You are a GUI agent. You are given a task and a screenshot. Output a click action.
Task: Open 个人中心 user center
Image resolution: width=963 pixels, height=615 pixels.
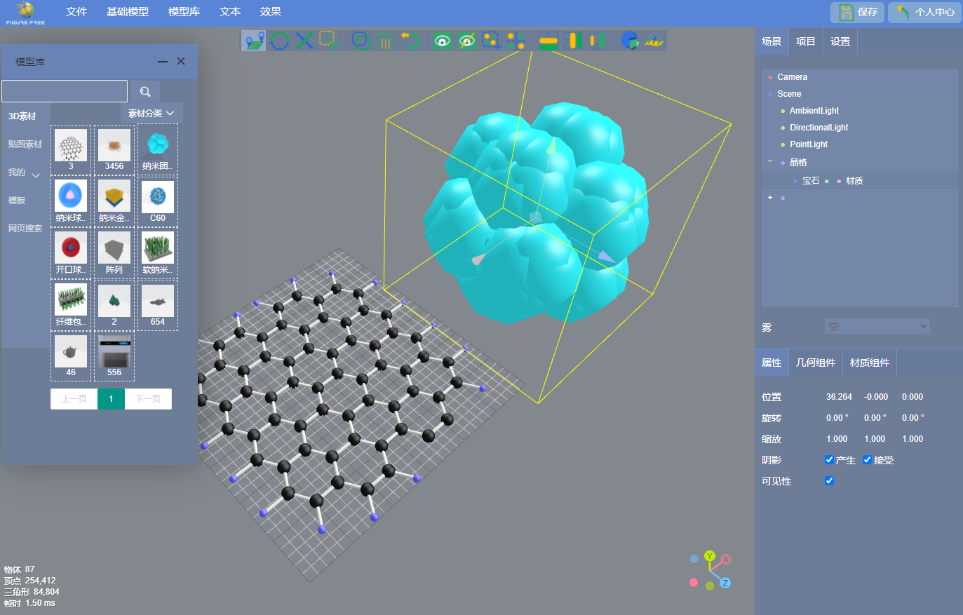click(x=924, y=12)
